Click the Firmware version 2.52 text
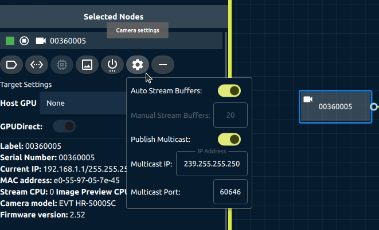This screenshot has height=230, width=379. click(42, 215)
